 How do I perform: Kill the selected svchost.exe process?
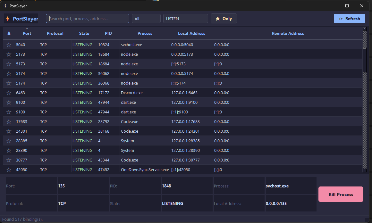click(x=341, y=194)
